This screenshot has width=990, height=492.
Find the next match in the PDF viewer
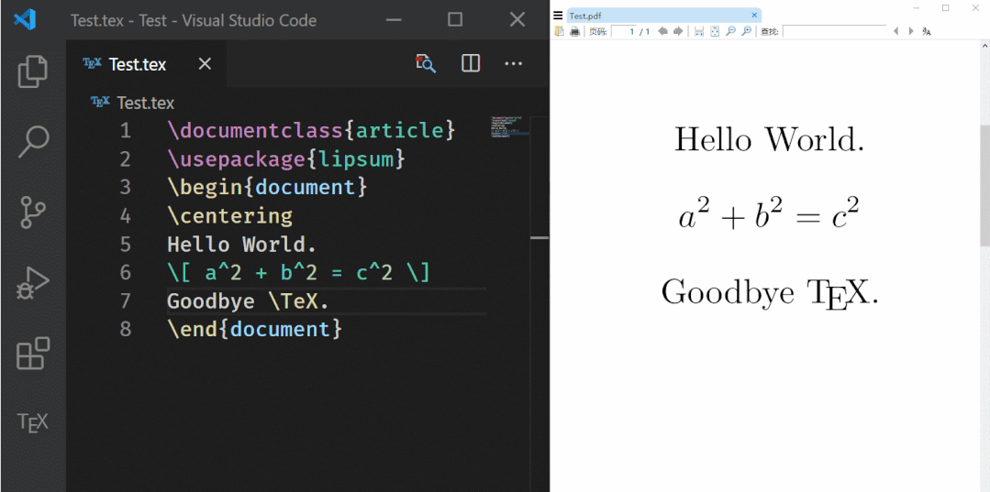click(911, 31)
